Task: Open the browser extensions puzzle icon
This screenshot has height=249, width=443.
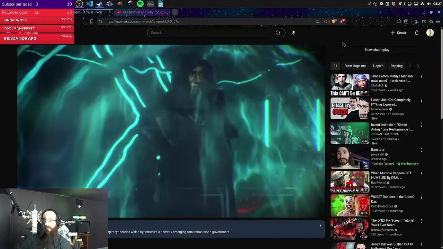Action: coord(399,21)
